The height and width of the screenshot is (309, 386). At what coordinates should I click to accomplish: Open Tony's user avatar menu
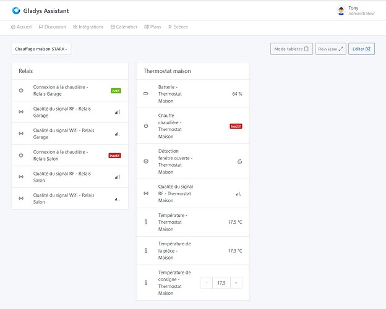coord(341,11)
